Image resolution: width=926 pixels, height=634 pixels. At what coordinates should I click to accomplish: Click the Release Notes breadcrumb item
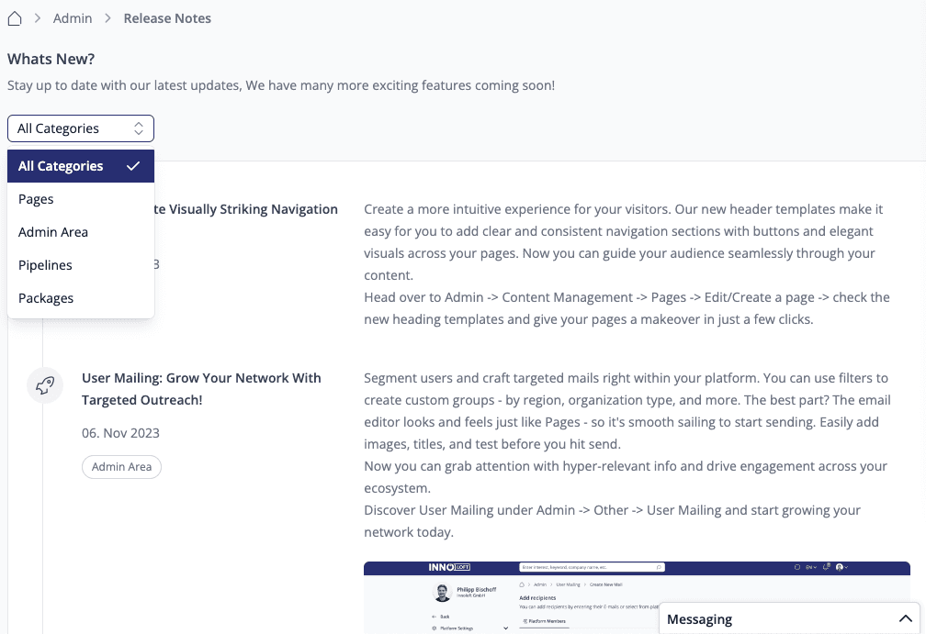[x=167, y=18]
